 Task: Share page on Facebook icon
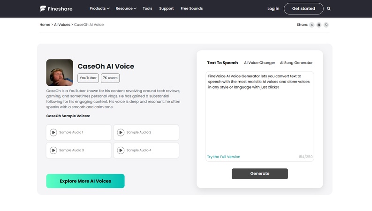(319, 25)
